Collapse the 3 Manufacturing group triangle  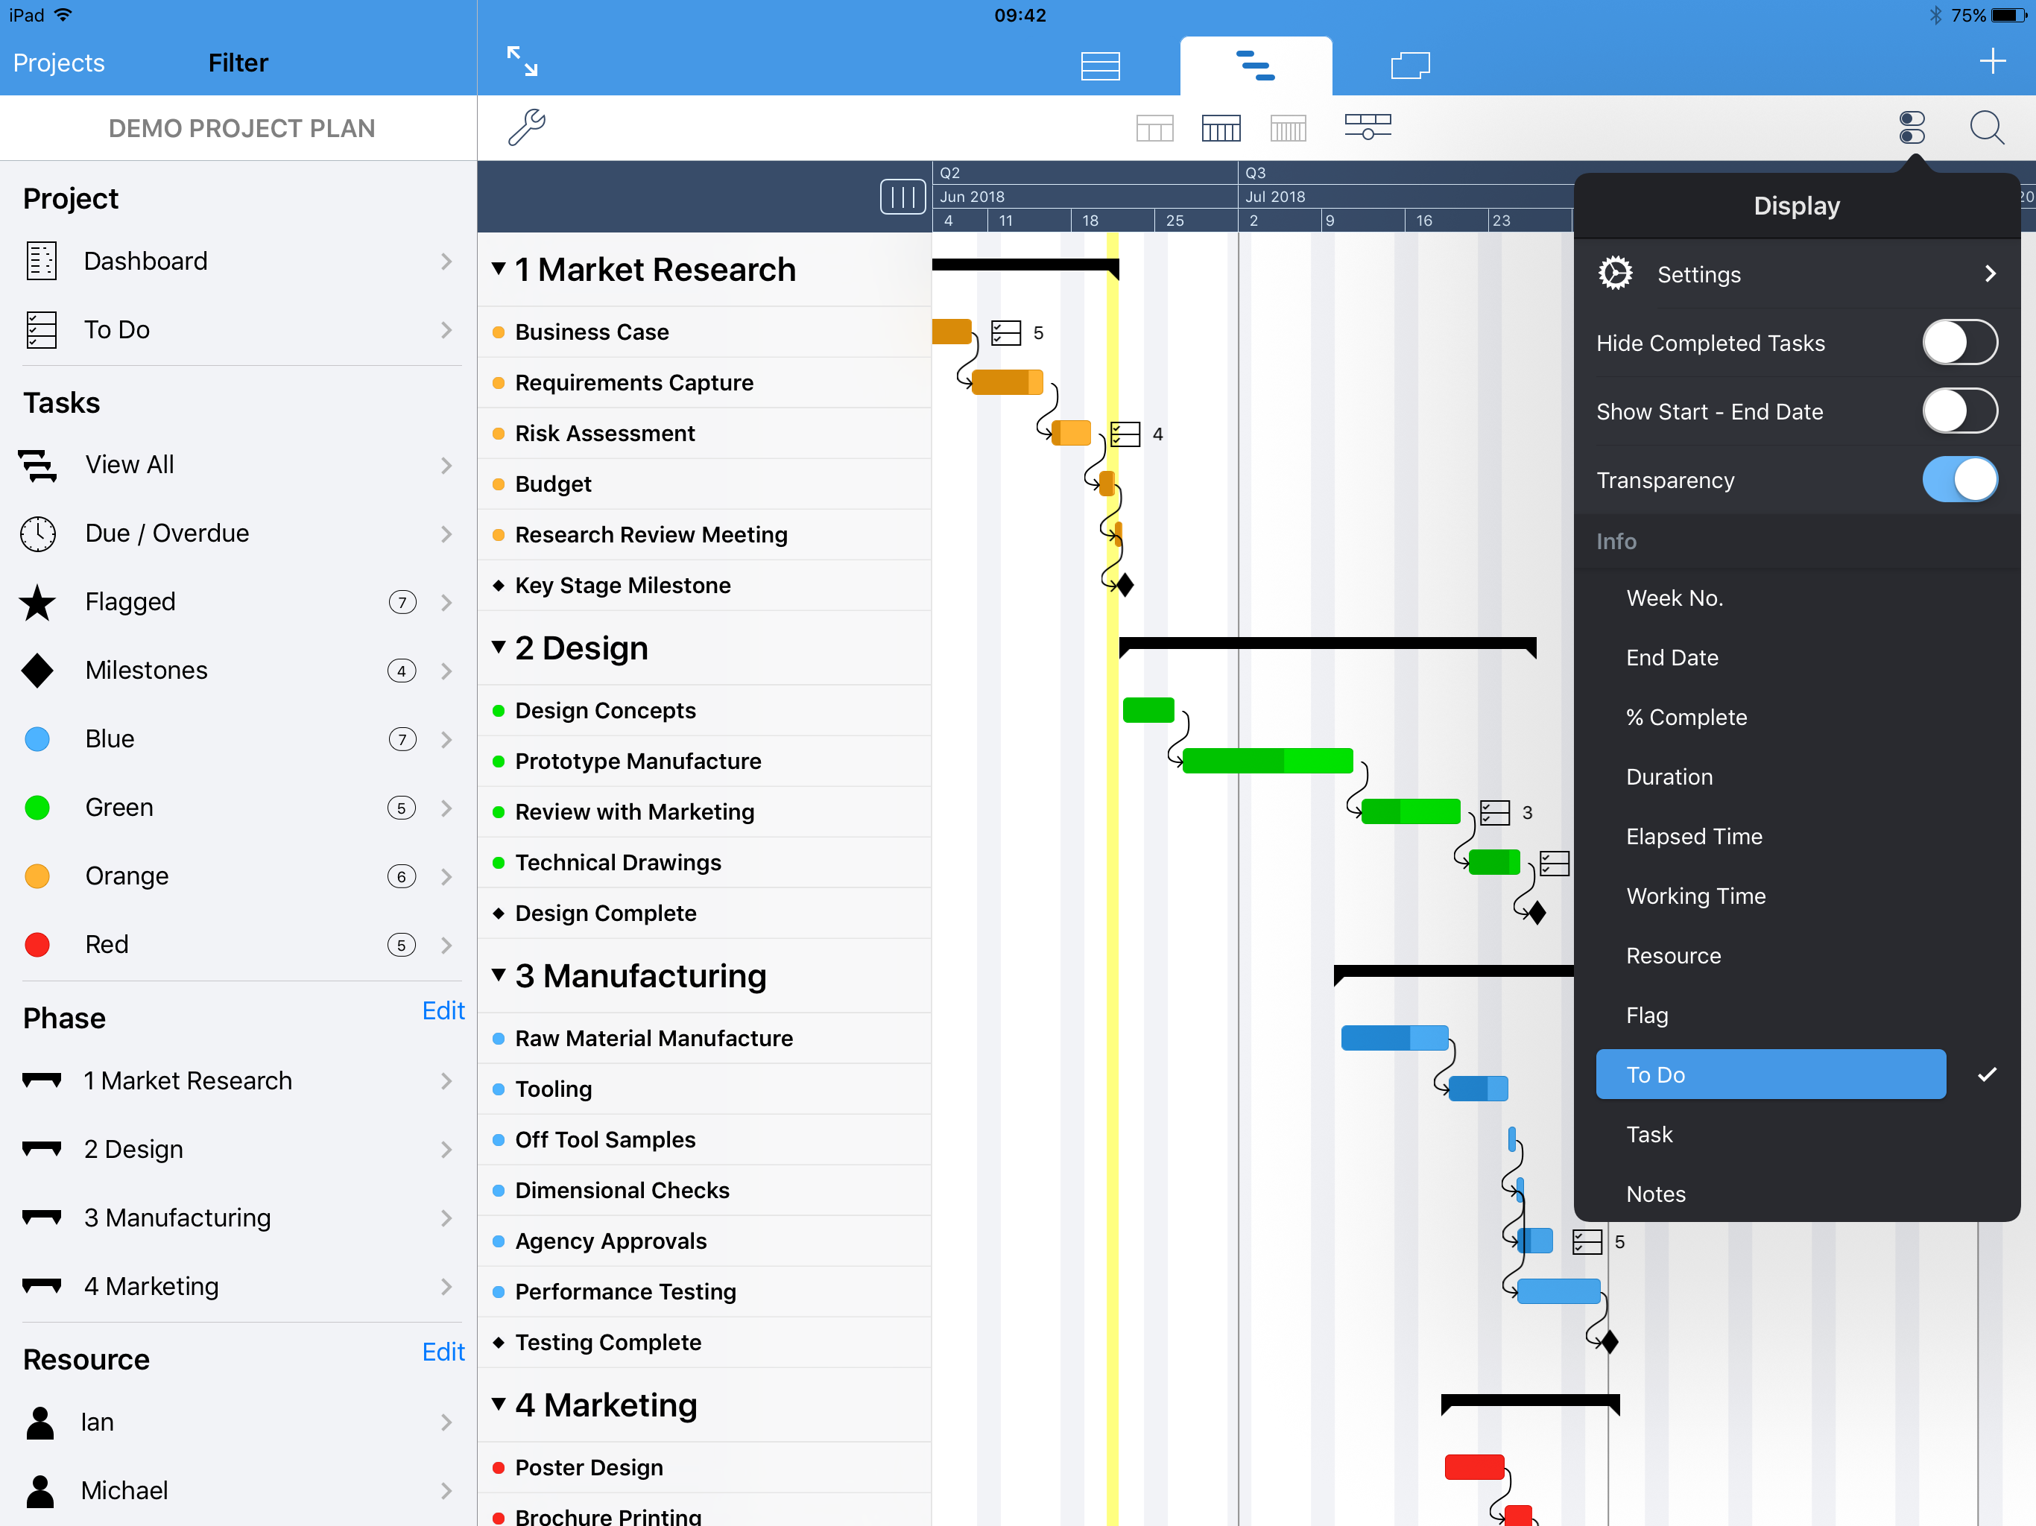coord(499,975)
